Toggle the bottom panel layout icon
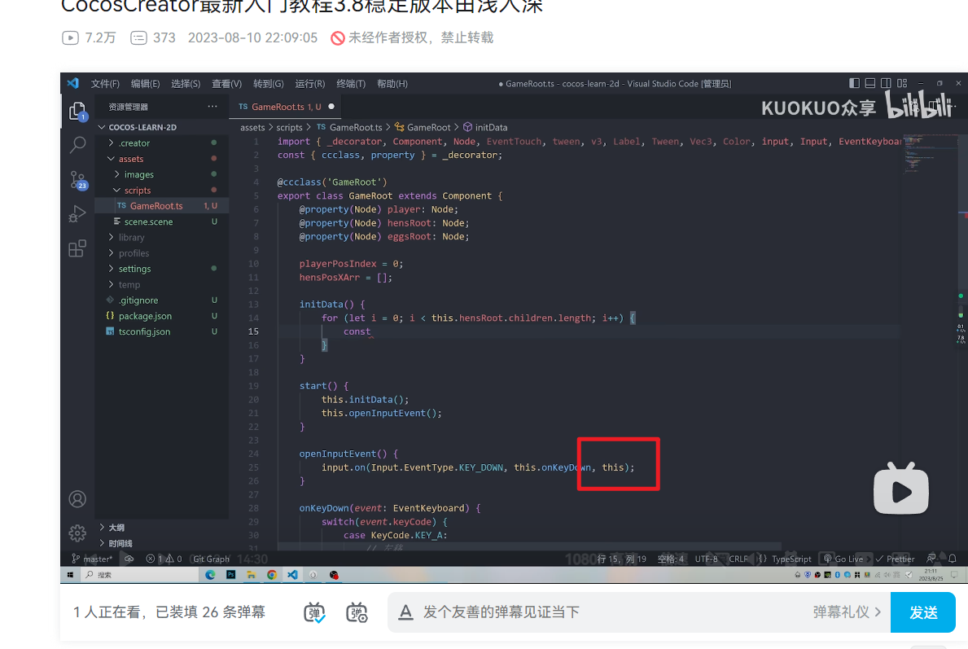This screenshot has height=649, width=968. [x=869, y=83]
